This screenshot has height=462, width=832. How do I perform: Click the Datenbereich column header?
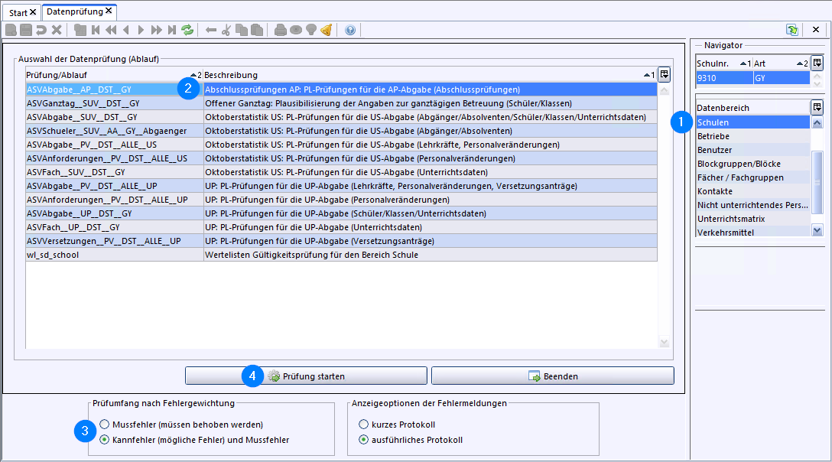(x=753, y=108)
